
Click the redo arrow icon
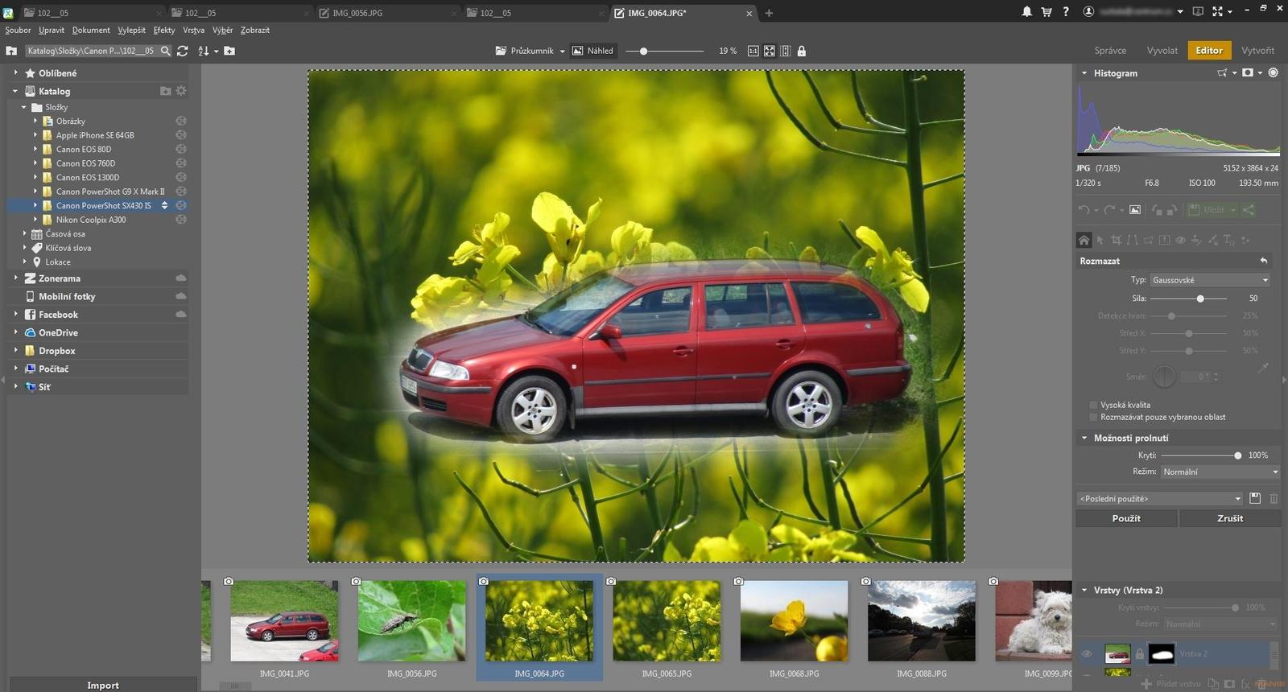tap(1109, 210)
